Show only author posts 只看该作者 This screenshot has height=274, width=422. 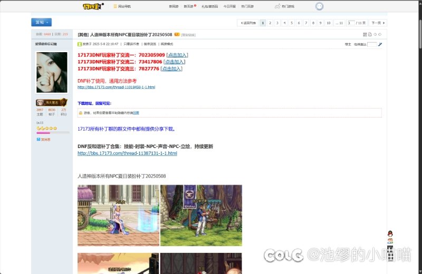(131, 44)
